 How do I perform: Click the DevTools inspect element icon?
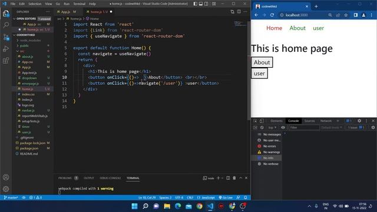point(255,121)
